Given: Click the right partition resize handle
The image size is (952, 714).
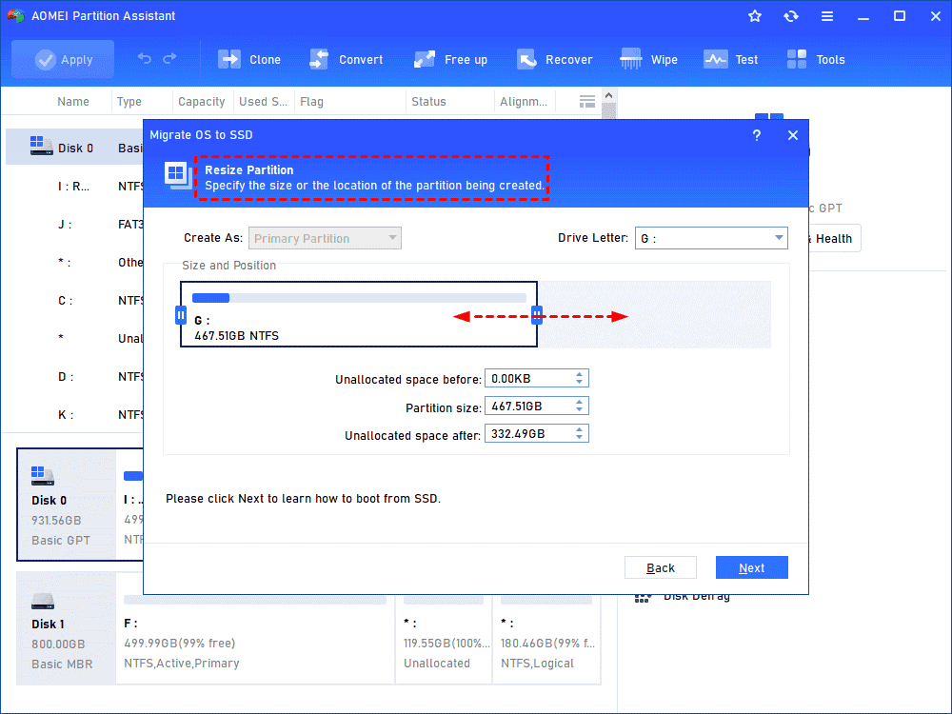Looking at the screenshot, I should [537, 314].
